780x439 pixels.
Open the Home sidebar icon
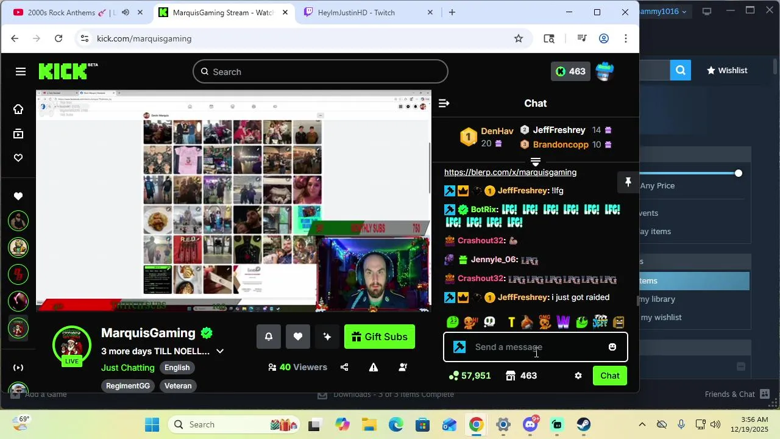[18, 109]
